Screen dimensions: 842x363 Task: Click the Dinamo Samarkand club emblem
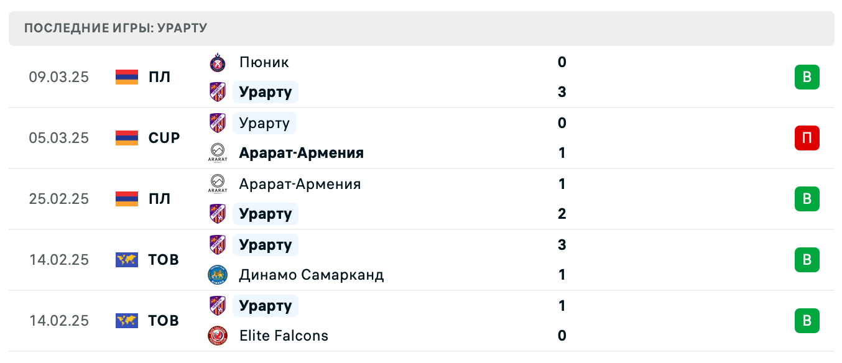coord(217,275)
